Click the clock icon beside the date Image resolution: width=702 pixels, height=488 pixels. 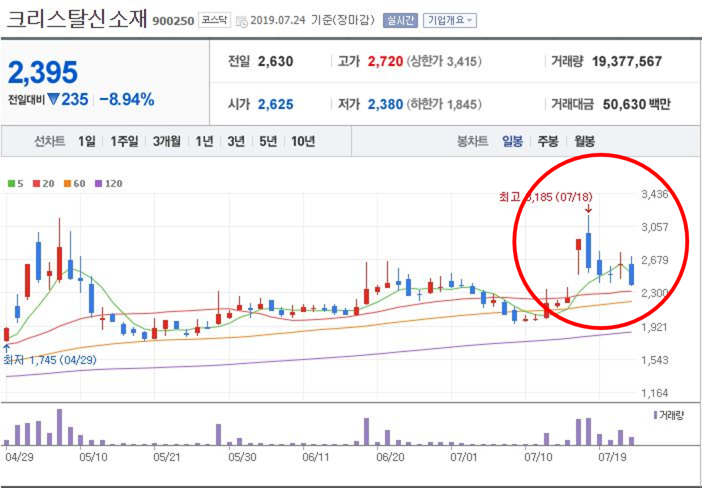241,21
